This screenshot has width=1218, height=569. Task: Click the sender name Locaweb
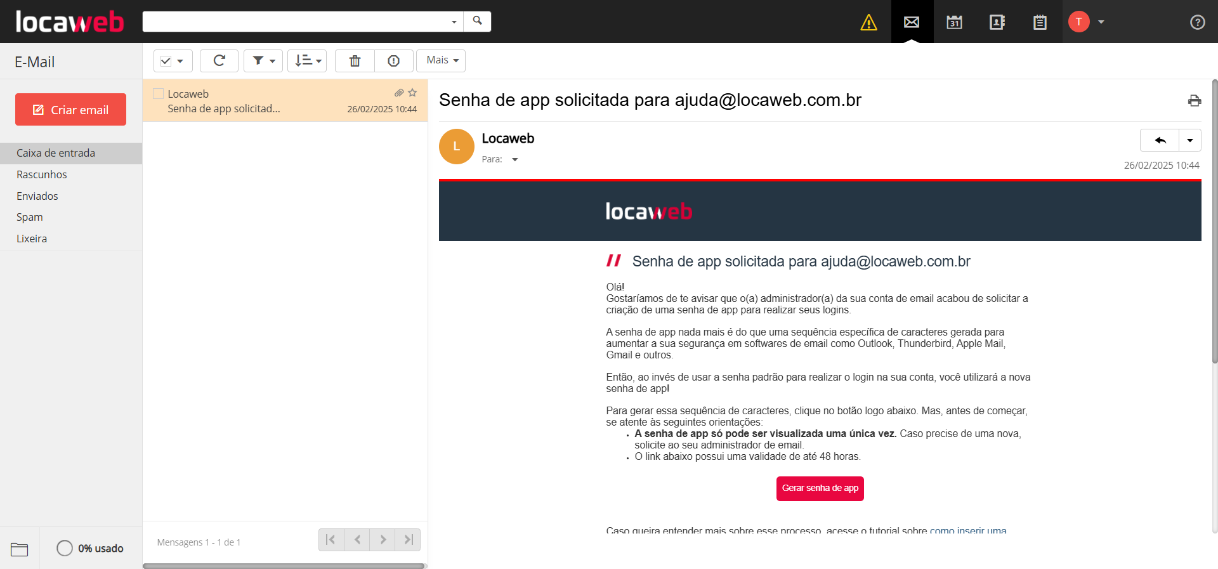(508, 138)
